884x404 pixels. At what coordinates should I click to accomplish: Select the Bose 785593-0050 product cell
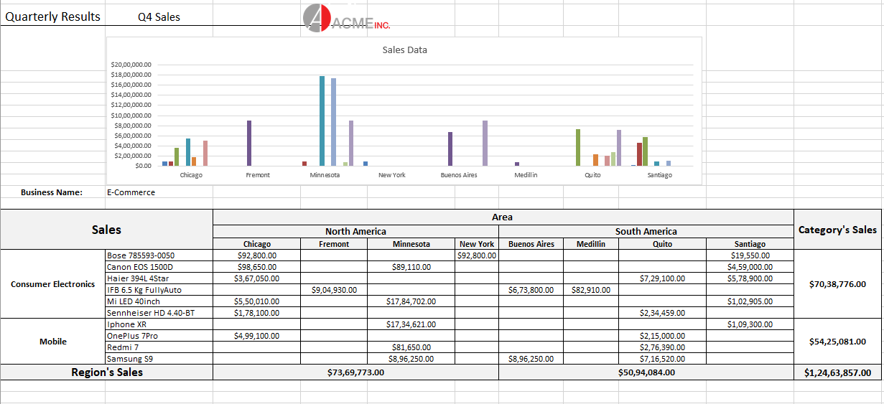[x=159, y=255]
